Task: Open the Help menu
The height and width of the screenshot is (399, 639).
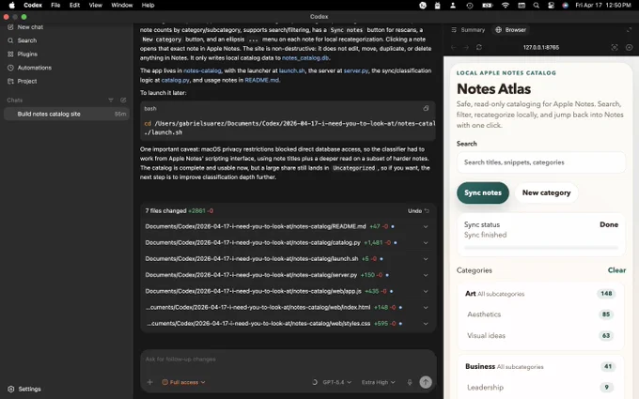Action: [x=148, y=6]
